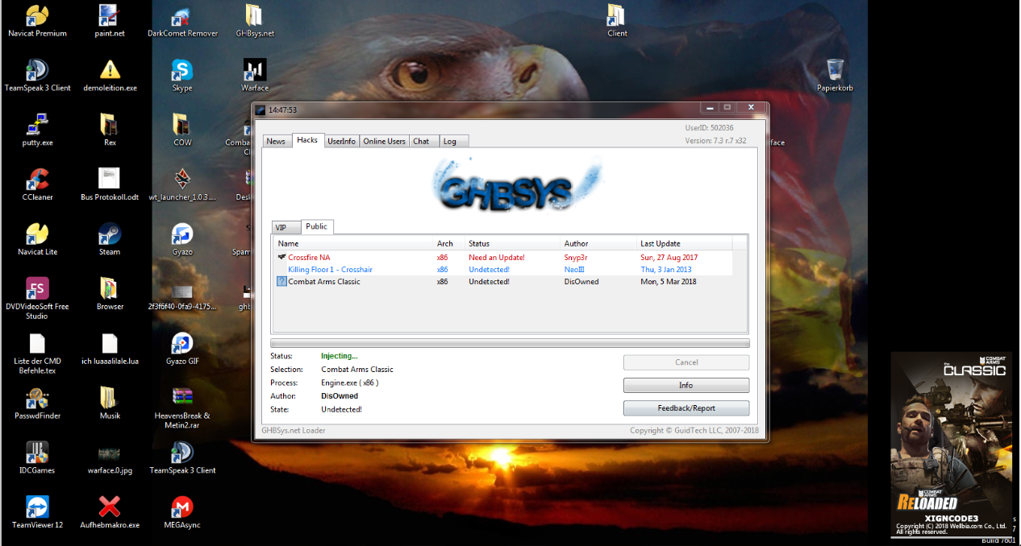Open PasswdFinder desktop shortcut
This screenshot has width=1021, height=546.
pos(37,403)
